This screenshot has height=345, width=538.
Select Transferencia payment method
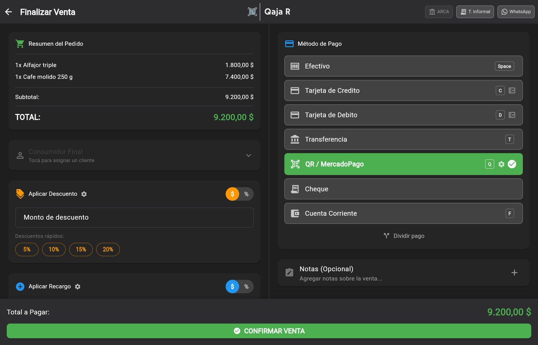[x=403, y=139]
